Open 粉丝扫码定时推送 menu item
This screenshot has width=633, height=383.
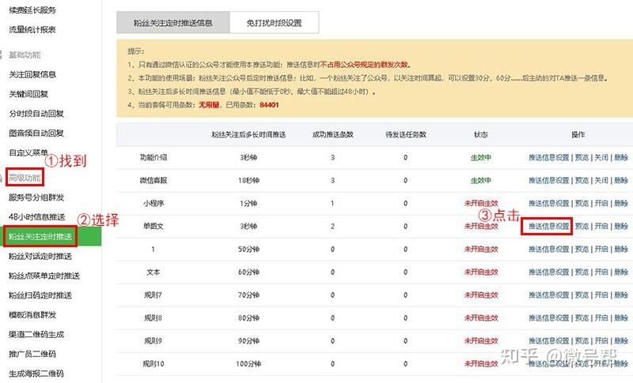[40, 295]
